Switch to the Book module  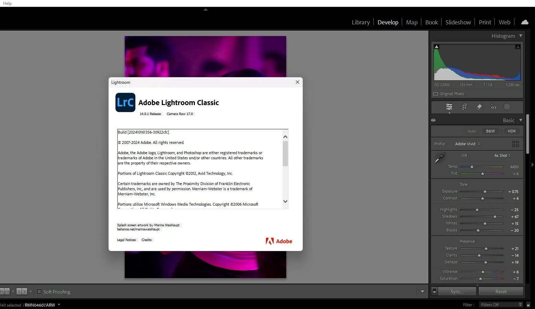click(432, 22)
